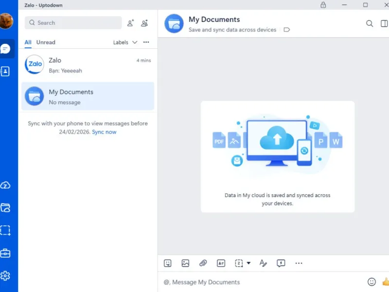Send a thumbs-up like
This screenshot has height=292, width=389.
pos(386,282)
